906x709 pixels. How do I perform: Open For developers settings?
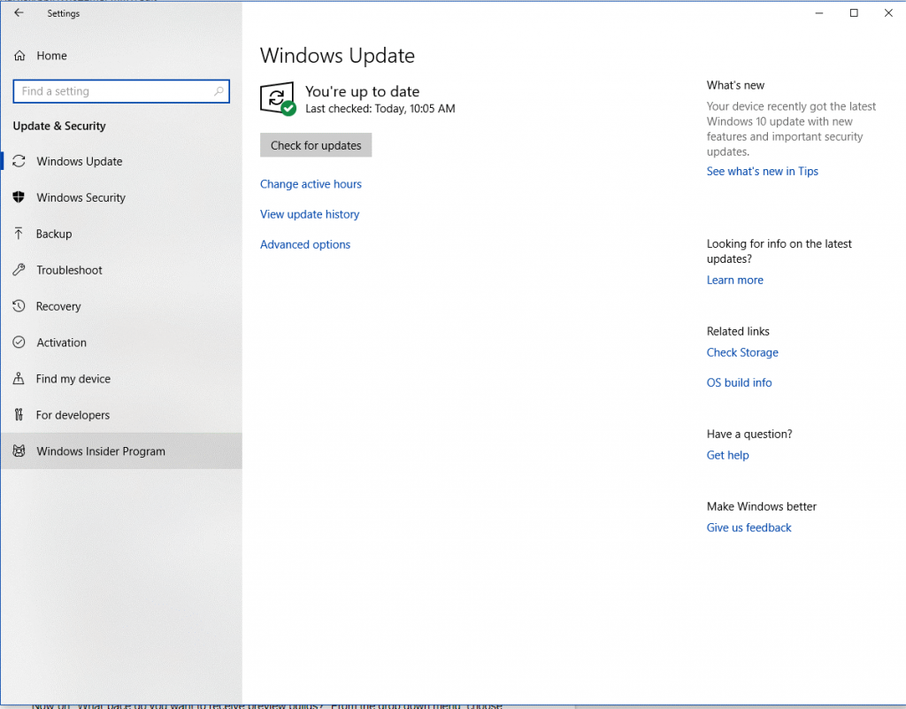pyautogui.click(x=121, y=415)
